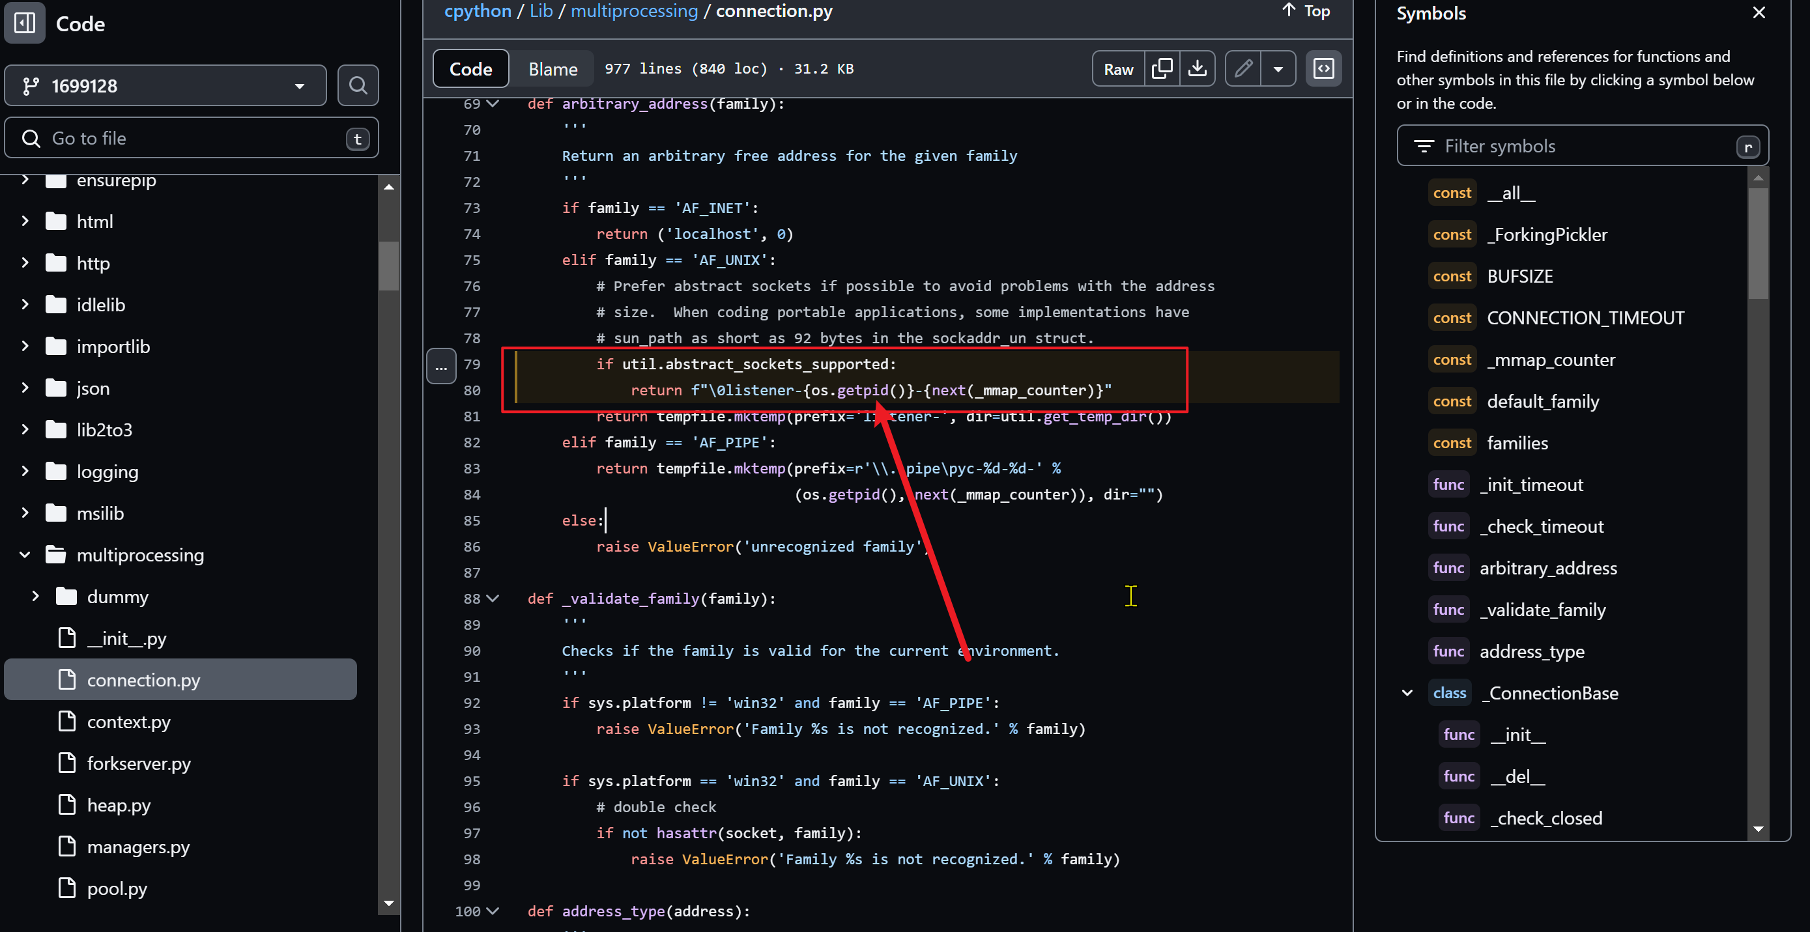
Task: Open line 79 ellipsis actions menu
Action: pos(441,366)
